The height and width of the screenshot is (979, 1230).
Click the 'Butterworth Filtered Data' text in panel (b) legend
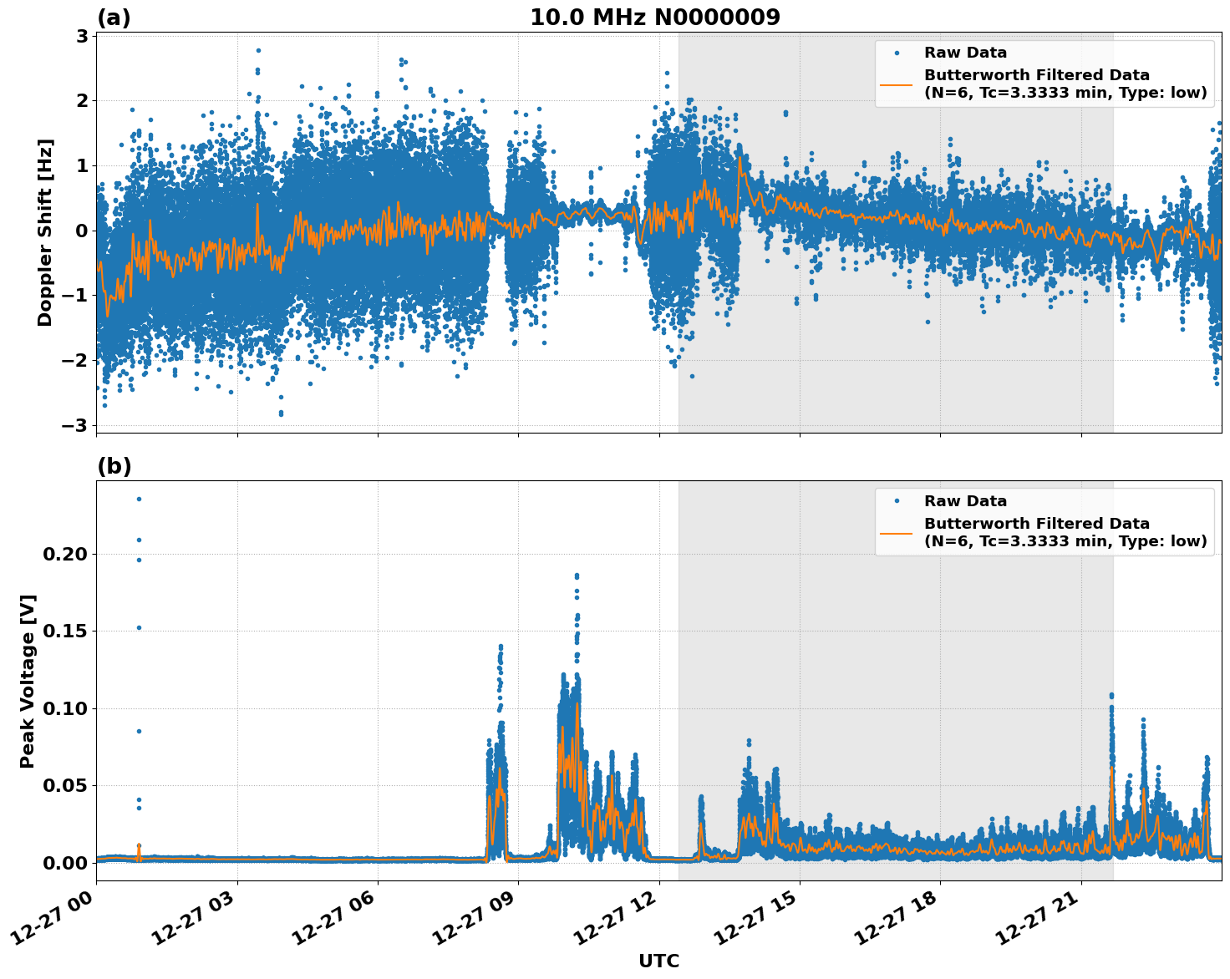click(x=1036, y=524)
